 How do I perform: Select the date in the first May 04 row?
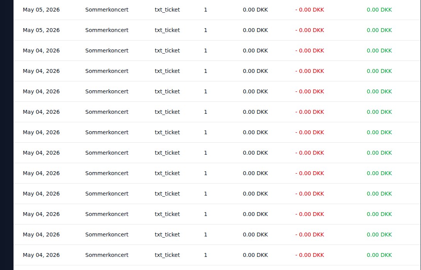point(41,51)
